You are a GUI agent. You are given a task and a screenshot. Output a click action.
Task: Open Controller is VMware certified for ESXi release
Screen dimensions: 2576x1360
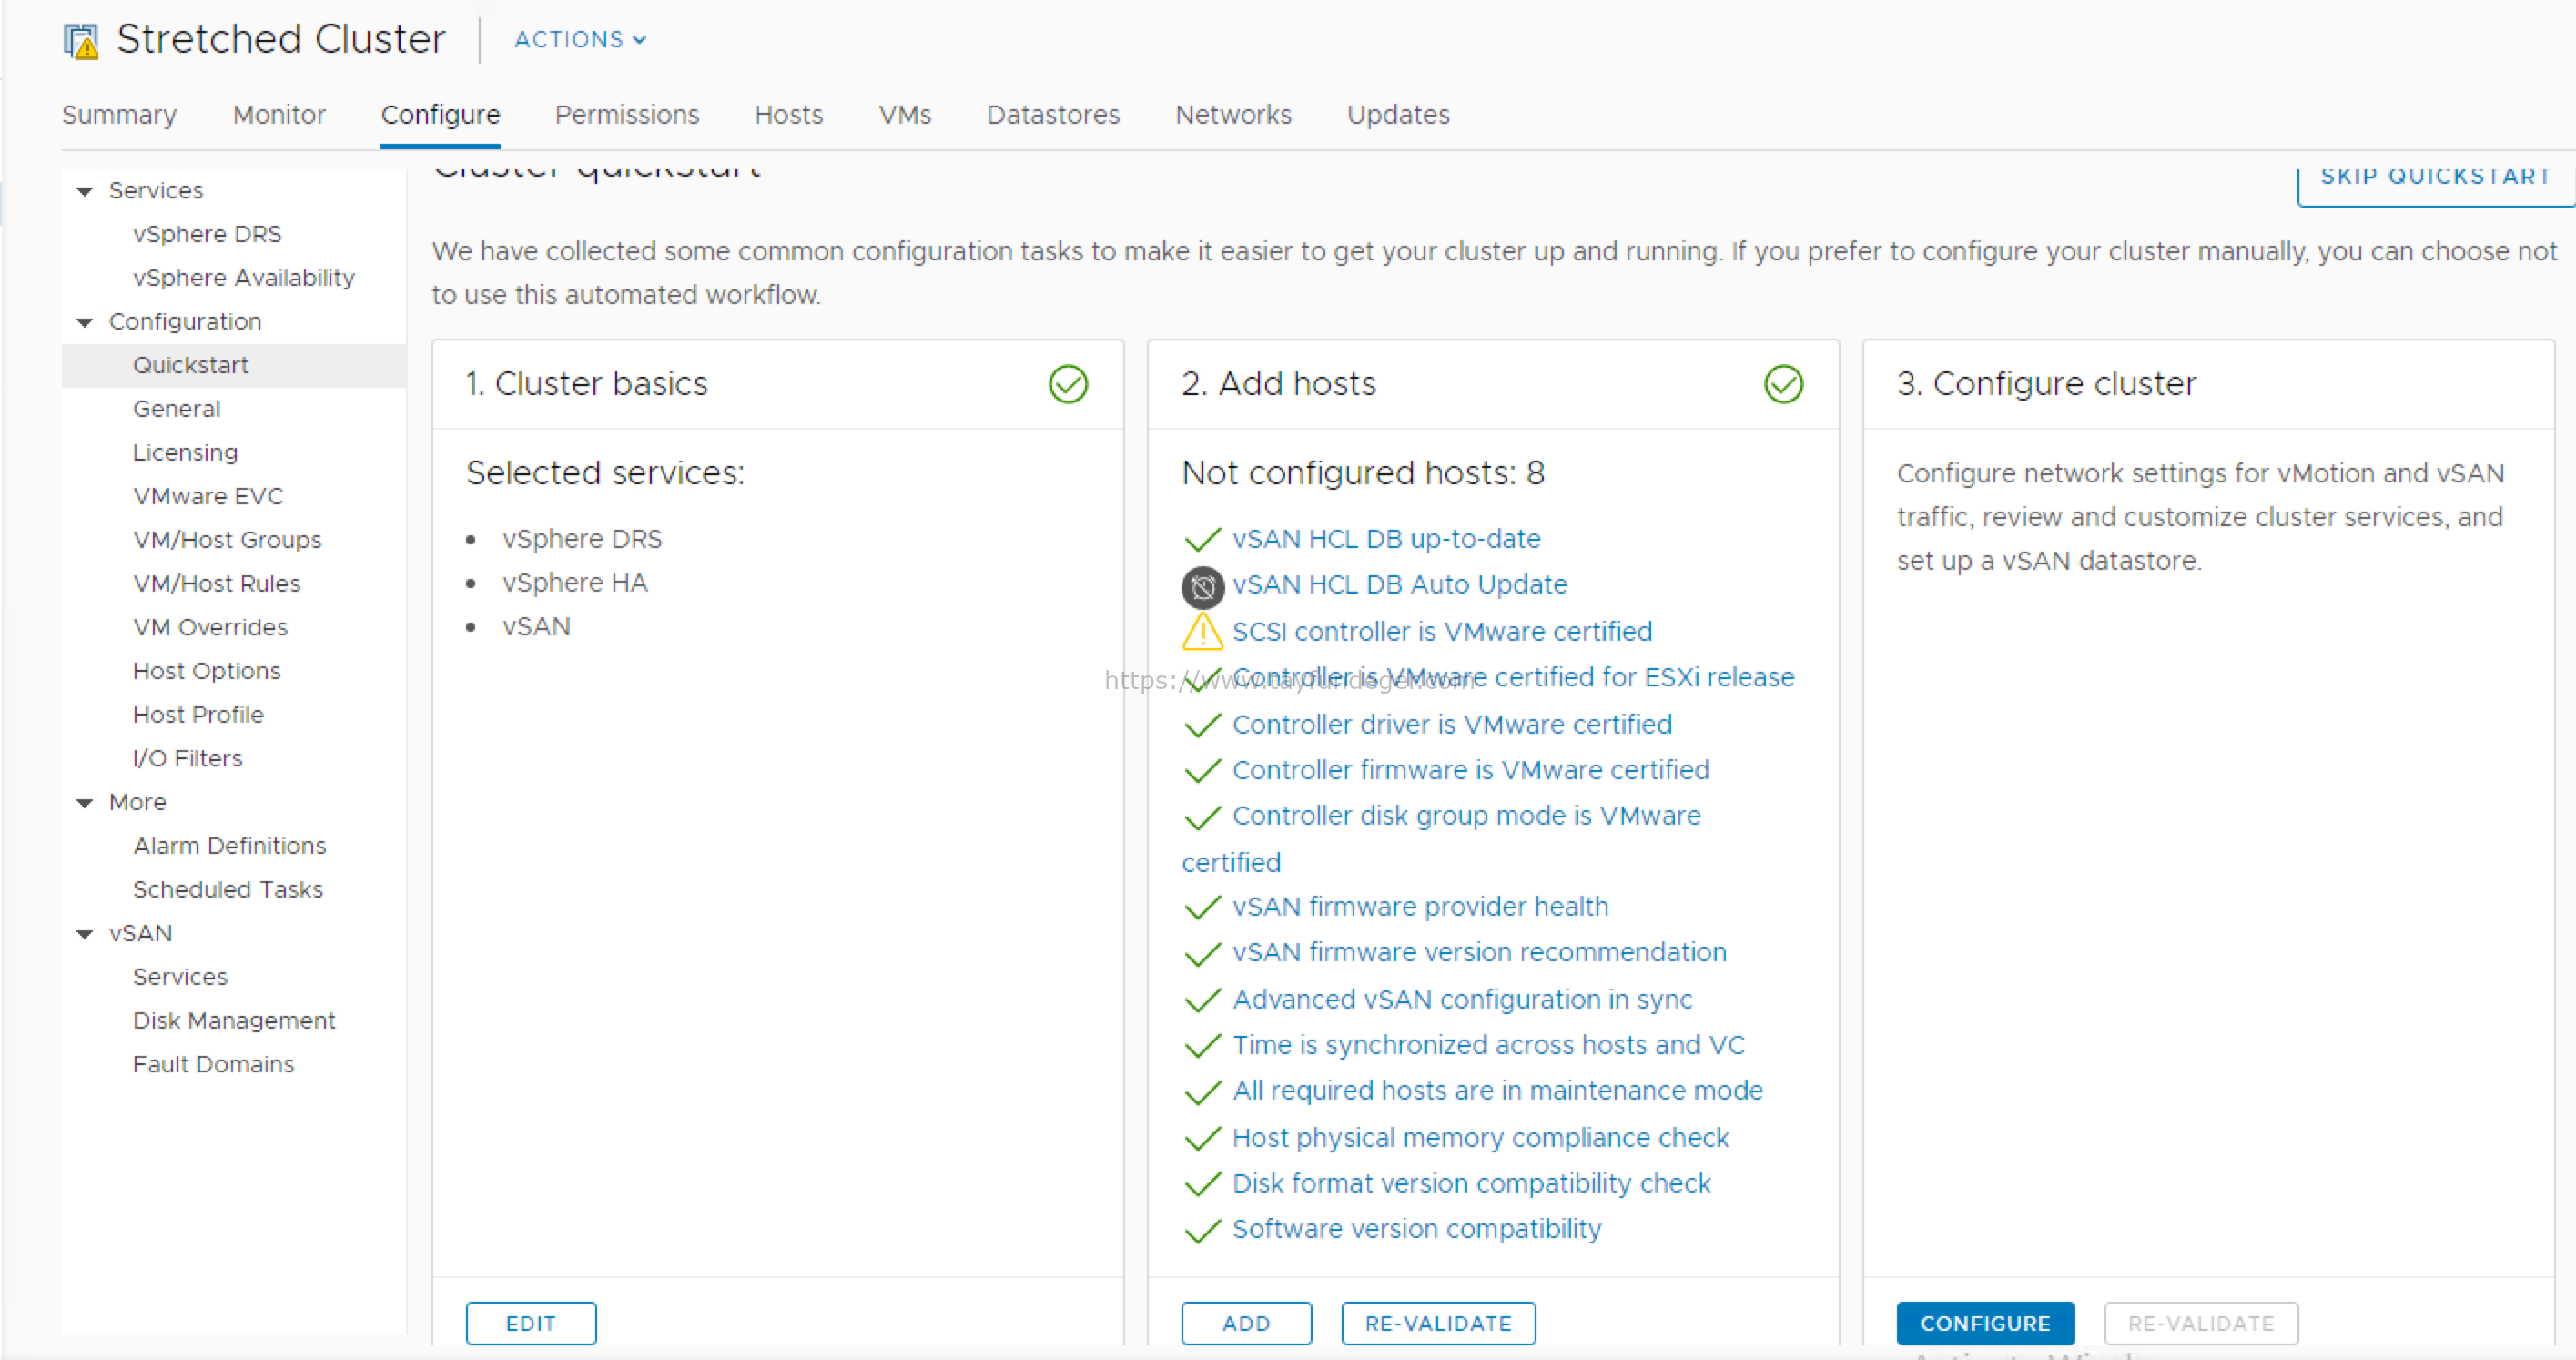click(1513, 678)
